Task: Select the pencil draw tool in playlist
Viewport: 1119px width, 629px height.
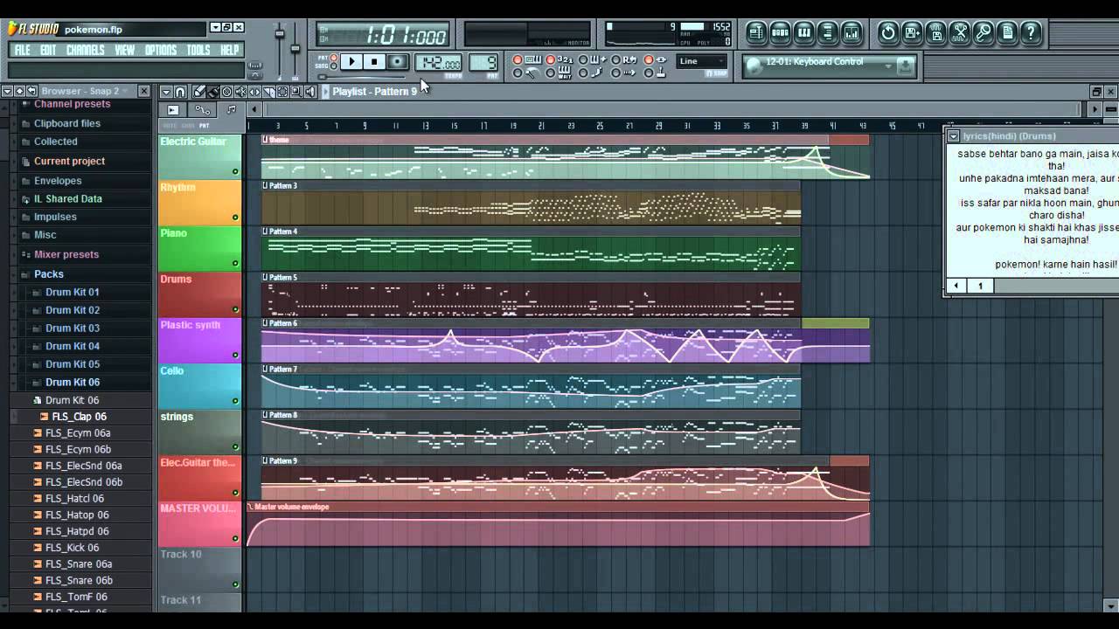Action: (199, 92)
